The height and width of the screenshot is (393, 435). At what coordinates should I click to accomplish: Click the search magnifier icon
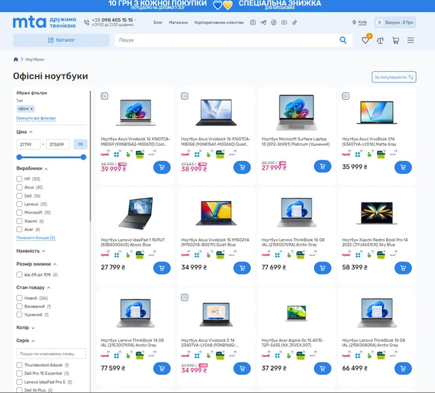pos(343,40)
